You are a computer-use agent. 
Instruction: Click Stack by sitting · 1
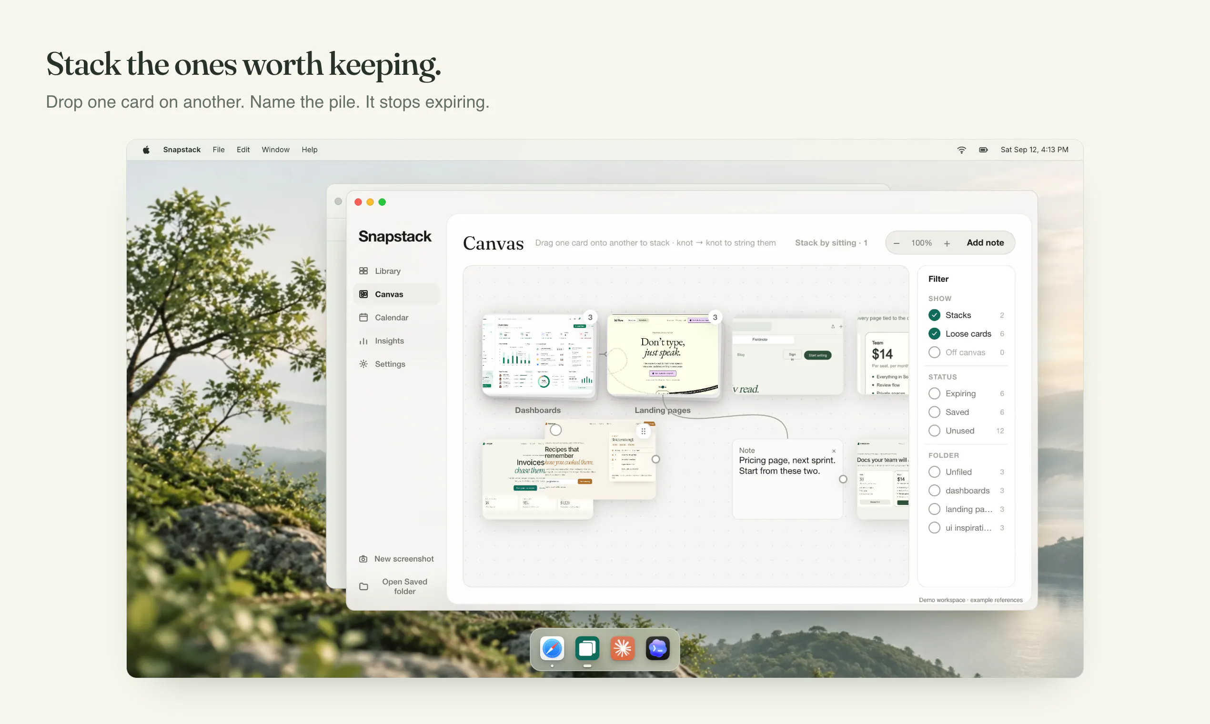(x=831, y=243)
